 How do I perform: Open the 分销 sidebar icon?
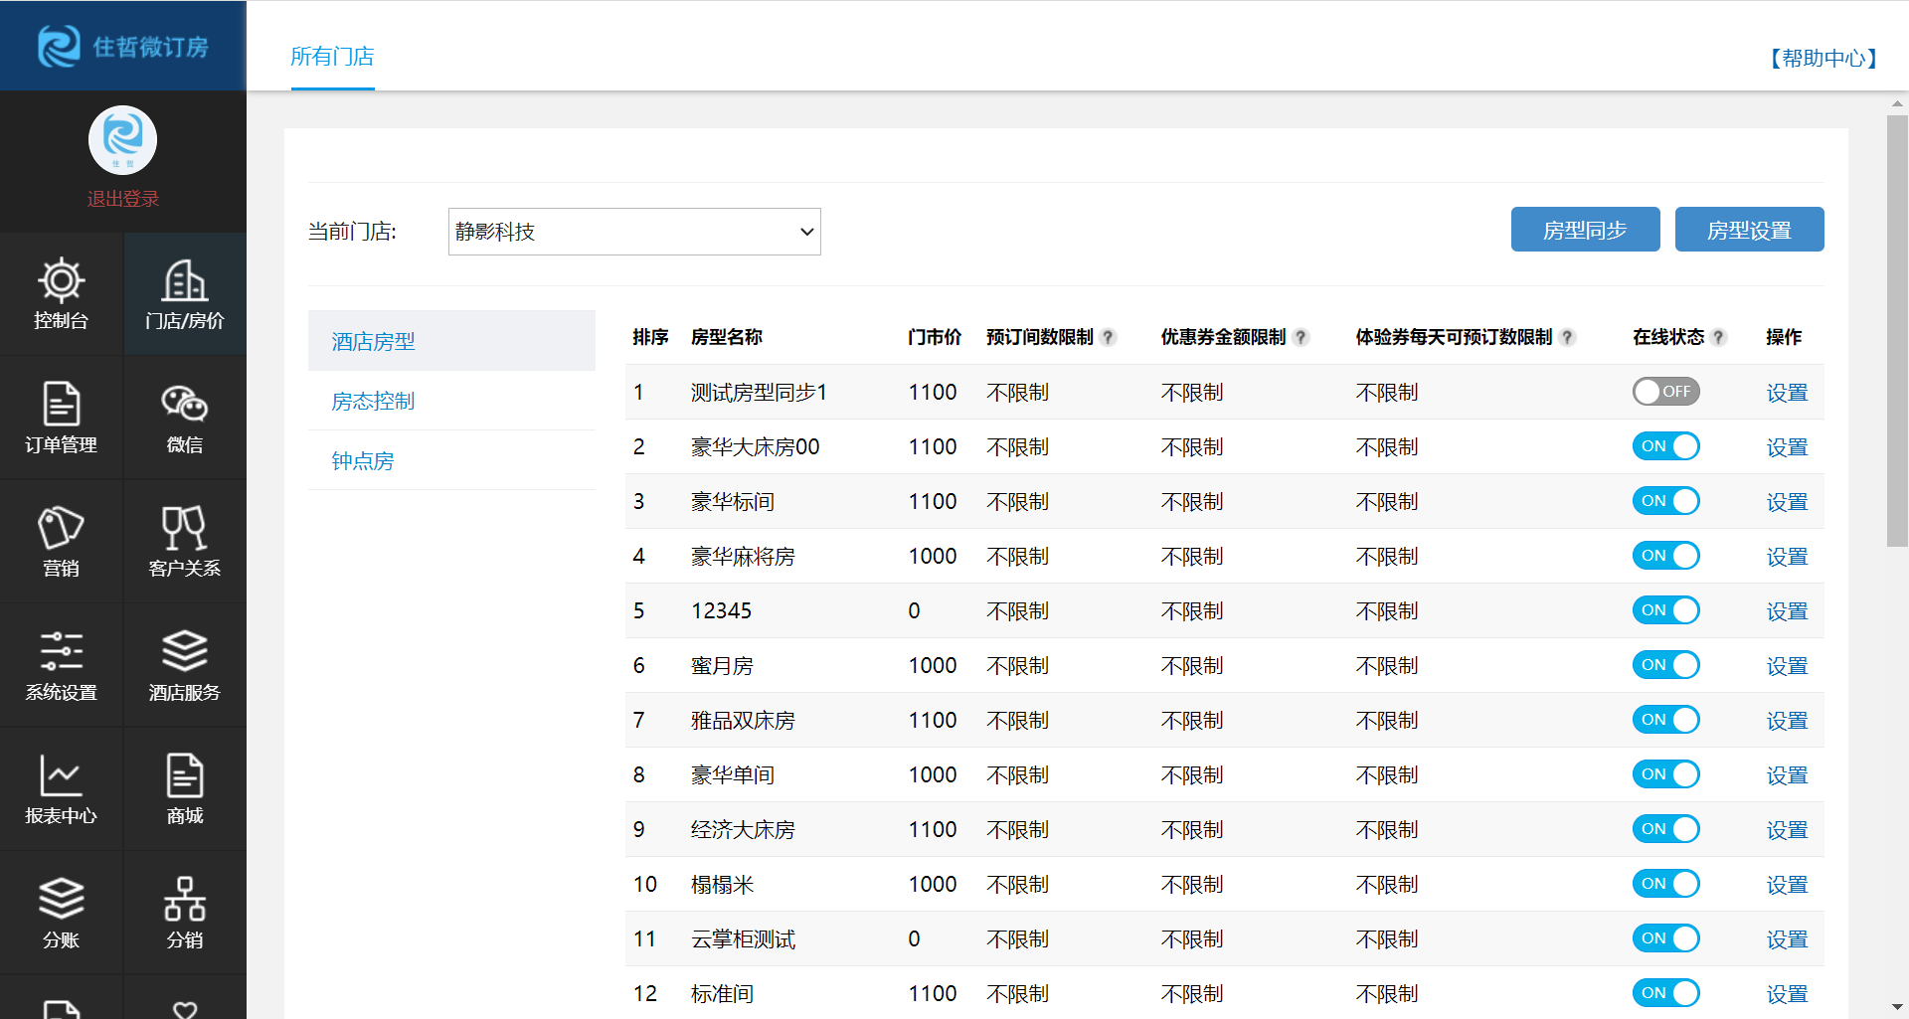pyautogui.click(x=185, y=913)
